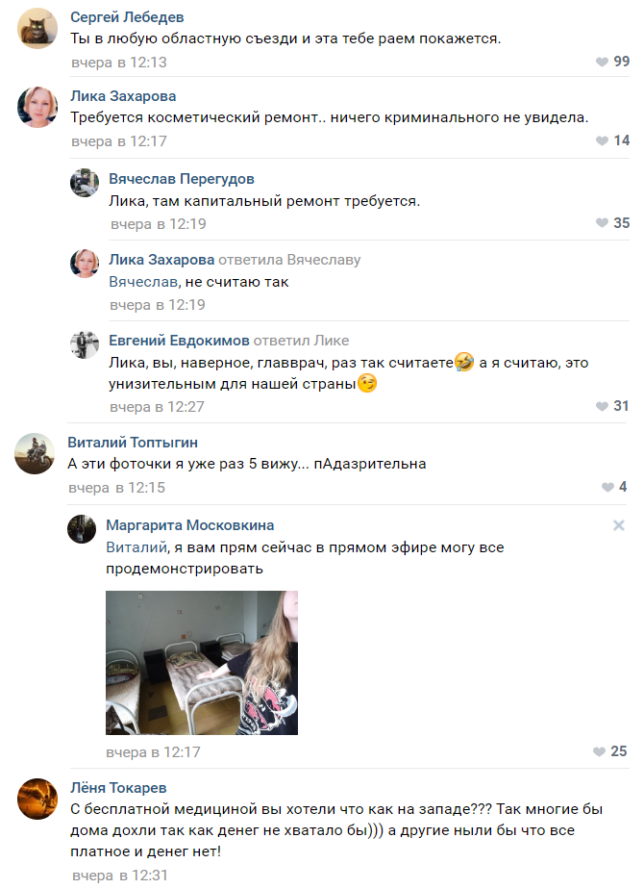Click the 'ответил Лике' reply reference

coord(301,341)
